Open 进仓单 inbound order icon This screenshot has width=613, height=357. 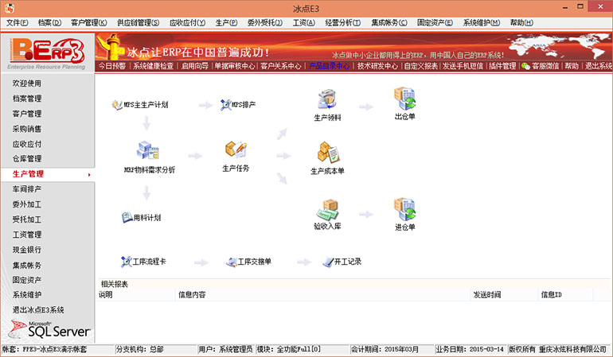tap(404, 210)
